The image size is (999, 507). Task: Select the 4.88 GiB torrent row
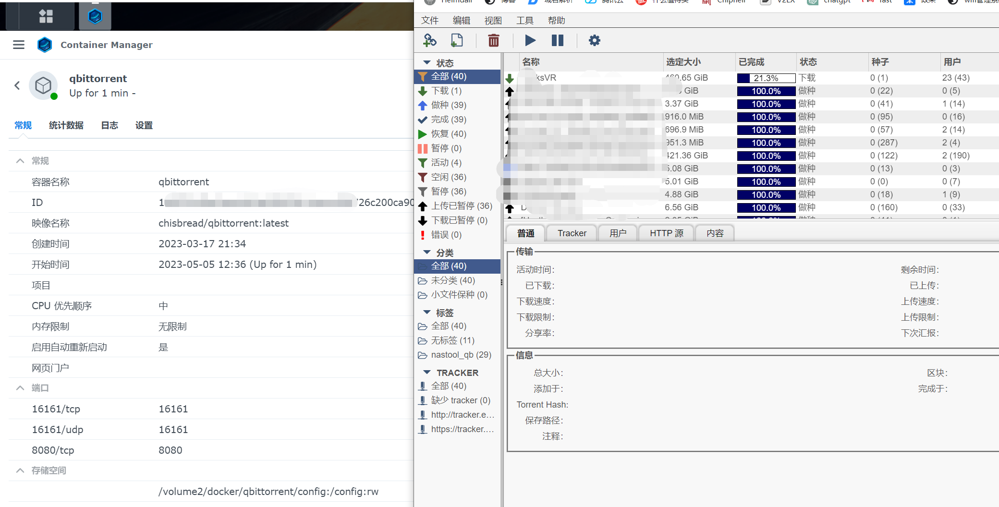tap(751, 194)
